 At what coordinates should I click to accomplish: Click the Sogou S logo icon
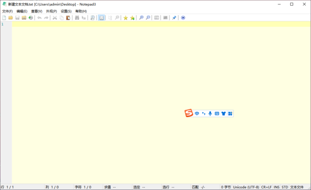[x=189, y=113]
